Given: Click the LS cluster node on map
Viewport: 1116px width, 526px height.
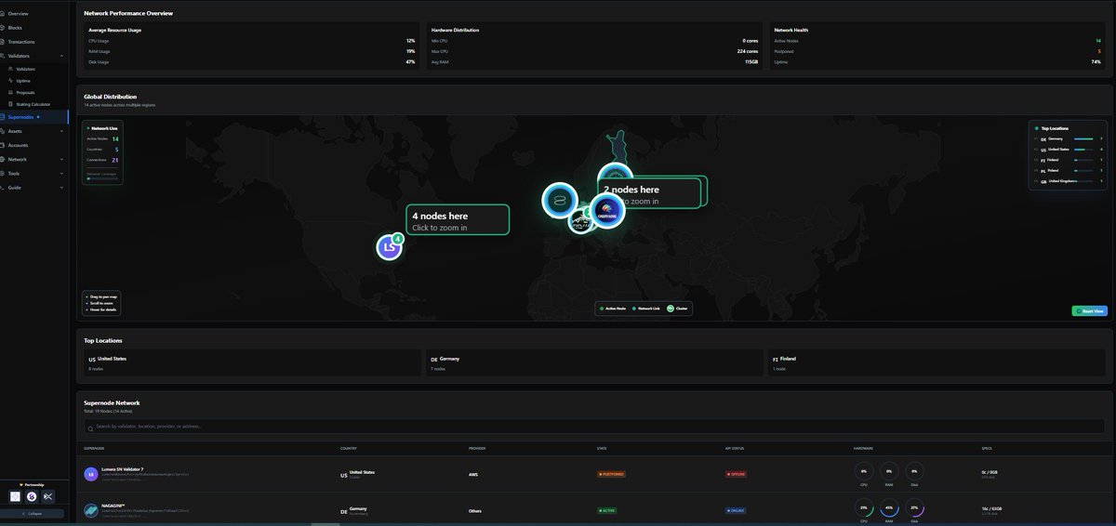Looking at the screenshot, I should pos(389,247).
